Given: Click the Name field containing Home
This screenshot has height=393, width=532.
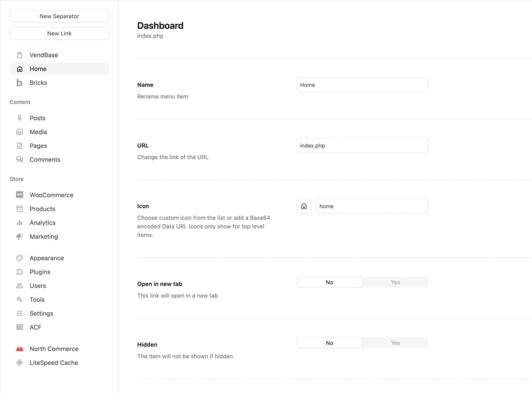Looking at the screenshot, I should click(x=362, y=85).
